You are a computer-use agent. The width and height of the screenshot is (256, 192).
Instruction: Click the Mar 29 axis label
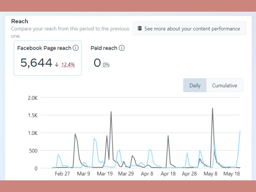[126, 173]
